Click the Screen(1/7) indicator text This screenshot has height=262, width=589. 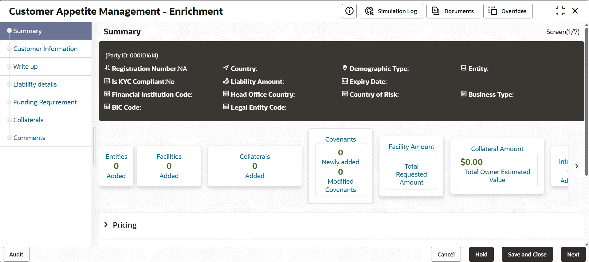click(563, 32)
